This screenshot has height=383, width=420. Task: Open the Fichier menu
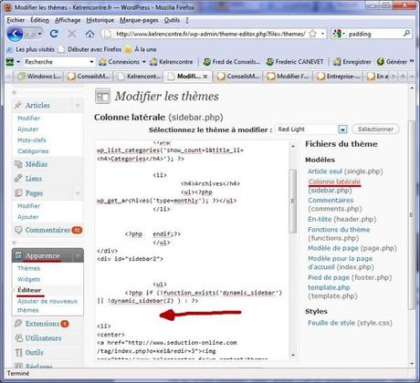(16, 20)
